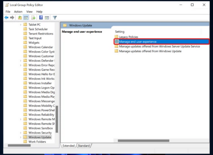Viewport: 213px width, 155px height.
Task: Click folder icon for Manage updates offered from Windows Update
Action: [x=116, y=51]
